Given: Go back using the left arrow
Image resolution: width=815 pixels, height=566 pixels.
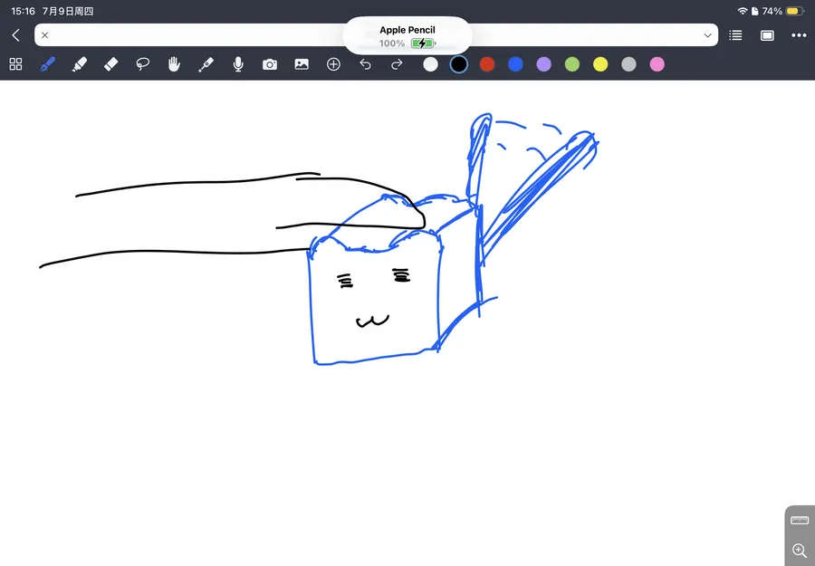Looking at the screenshot, I should [16, 35].
